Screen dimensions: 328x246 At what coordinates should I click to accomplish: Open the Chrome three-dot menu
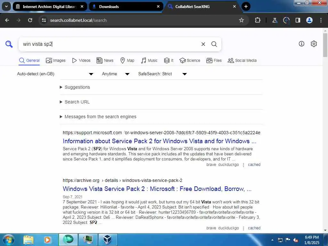click(x=321, y=20)
